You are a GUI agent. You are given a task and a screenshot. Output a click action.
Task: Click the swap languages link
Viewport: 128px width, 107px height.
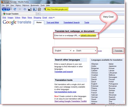click(100, 51)
